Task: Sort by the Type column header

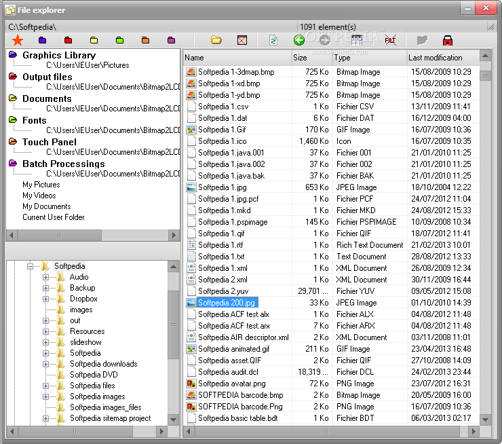Action: click(x=370, y=58)
